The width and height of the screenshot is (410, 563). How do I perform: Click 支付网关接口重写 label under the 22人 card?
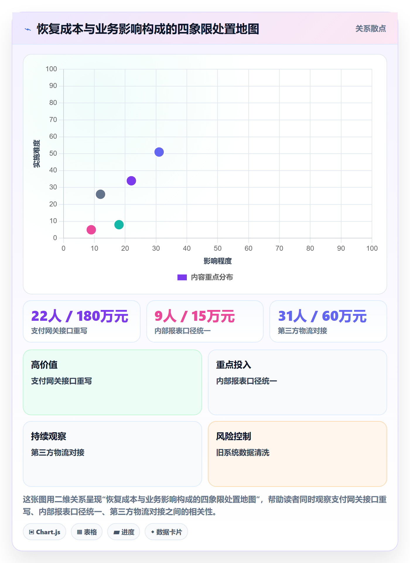click(x=59, y=331)
